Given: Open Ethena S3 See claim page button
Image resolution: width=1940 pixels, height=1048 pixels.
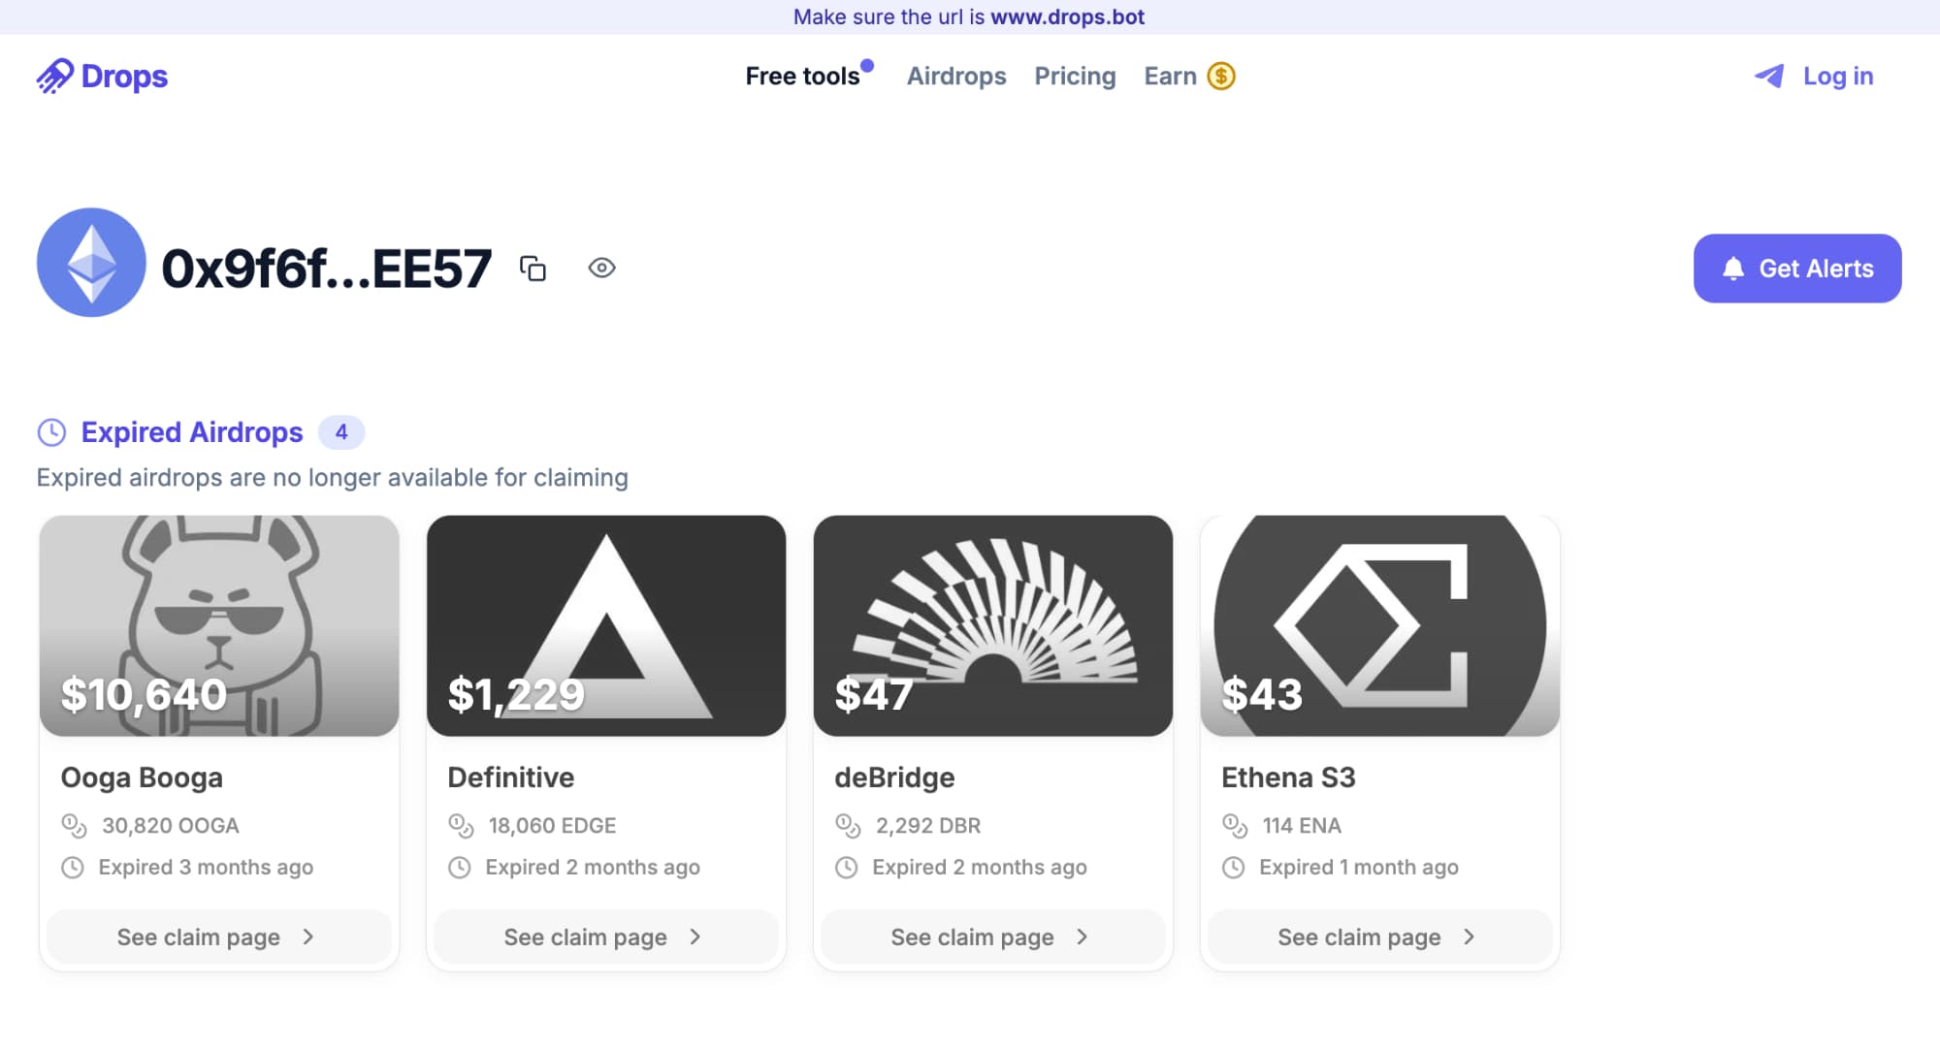Looking at the screenshot, I should [x=1378, y=937].
